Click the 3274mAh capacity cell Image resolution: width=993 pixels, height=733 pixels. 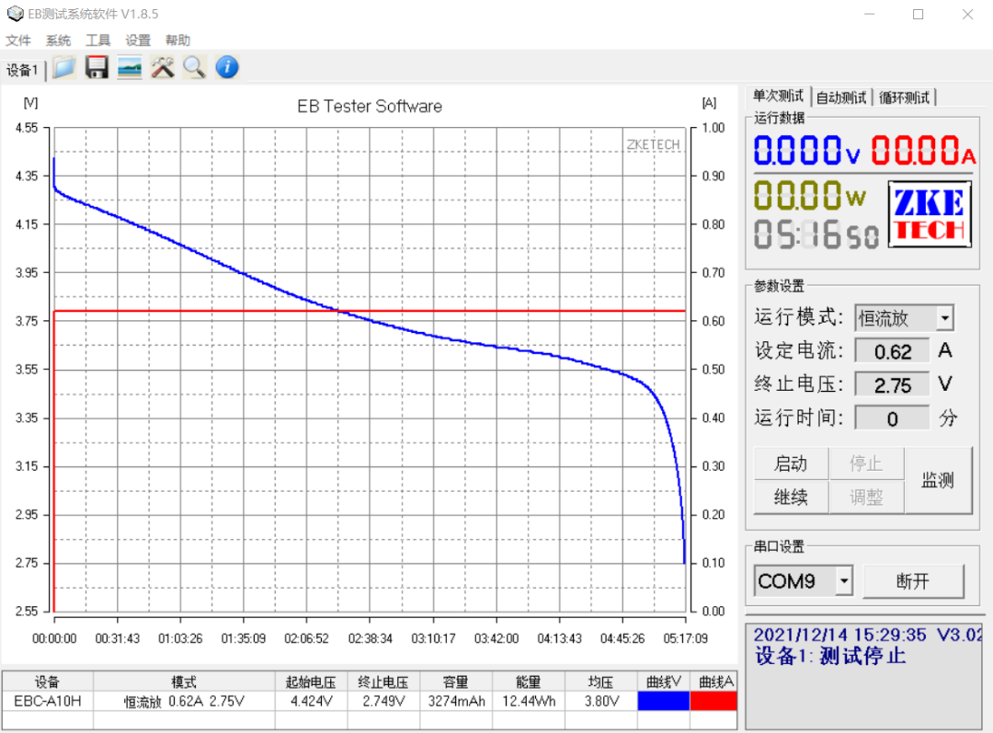coord(456,701)
